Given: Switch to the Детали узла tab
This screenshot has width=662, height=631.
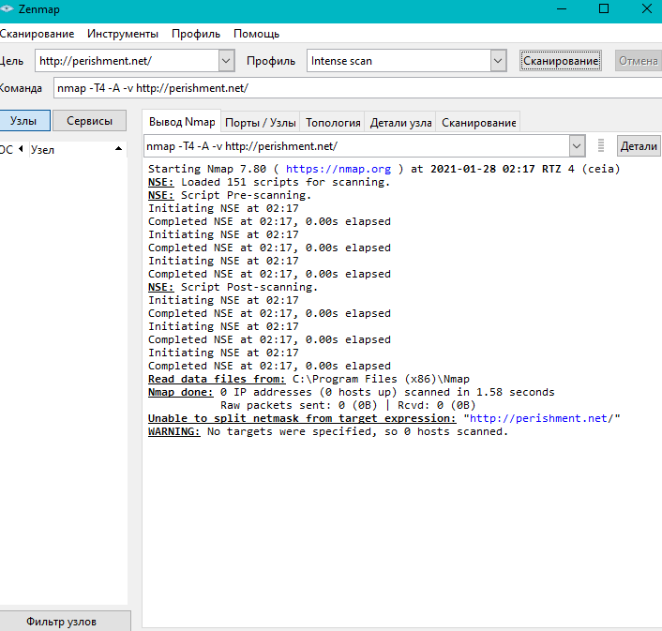Looking at the screenshot, I should pyautogui.click(x=400, y=123).
